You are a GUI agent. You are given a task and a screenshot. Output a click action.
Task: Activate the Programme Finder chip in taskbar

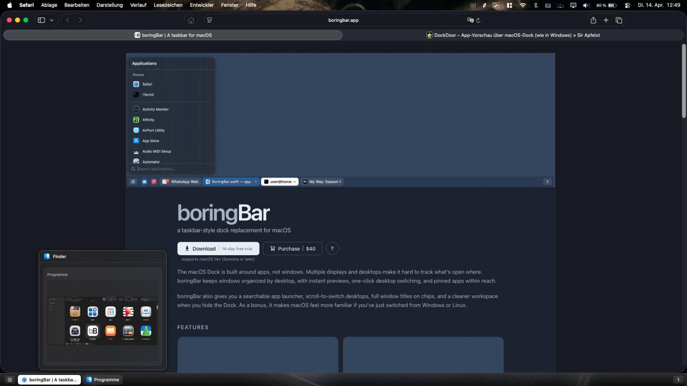(103, 380)
